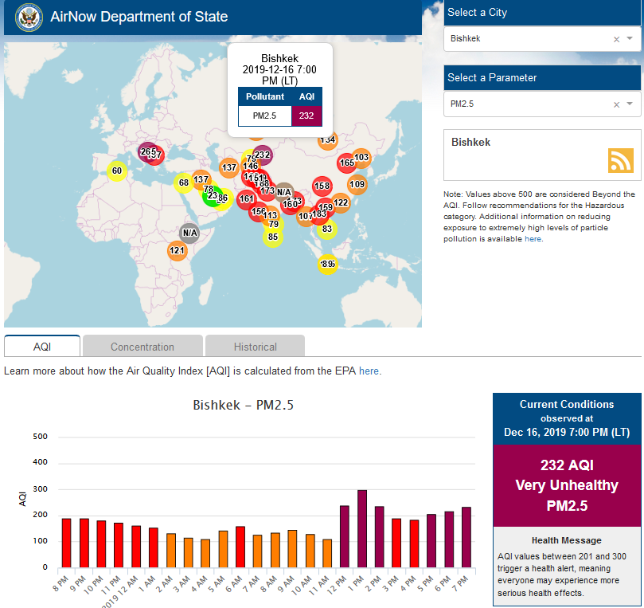Open the particle pollution exposure 'here' link

click(x=533, y=239)
